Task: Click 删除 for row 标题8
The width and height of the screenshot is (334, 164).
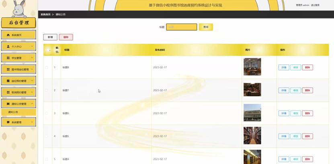Action: 307,67
